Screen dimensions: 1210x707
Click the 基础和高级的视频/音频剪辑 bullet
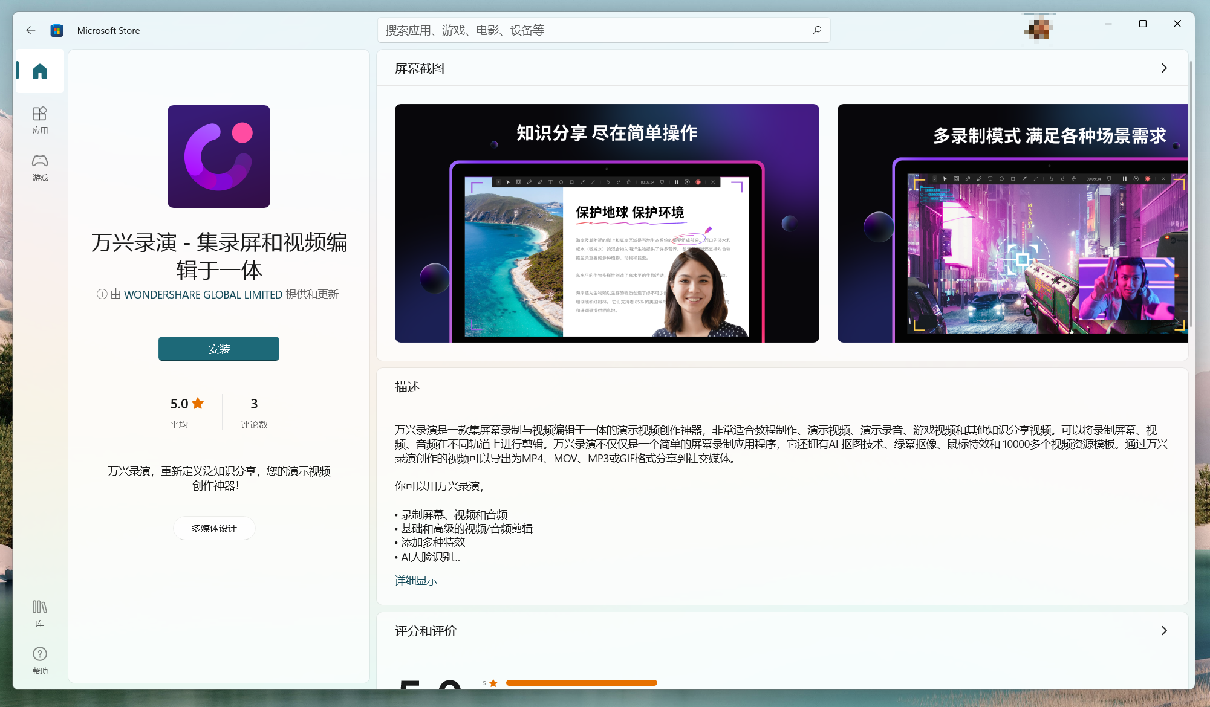click(464, 529)
